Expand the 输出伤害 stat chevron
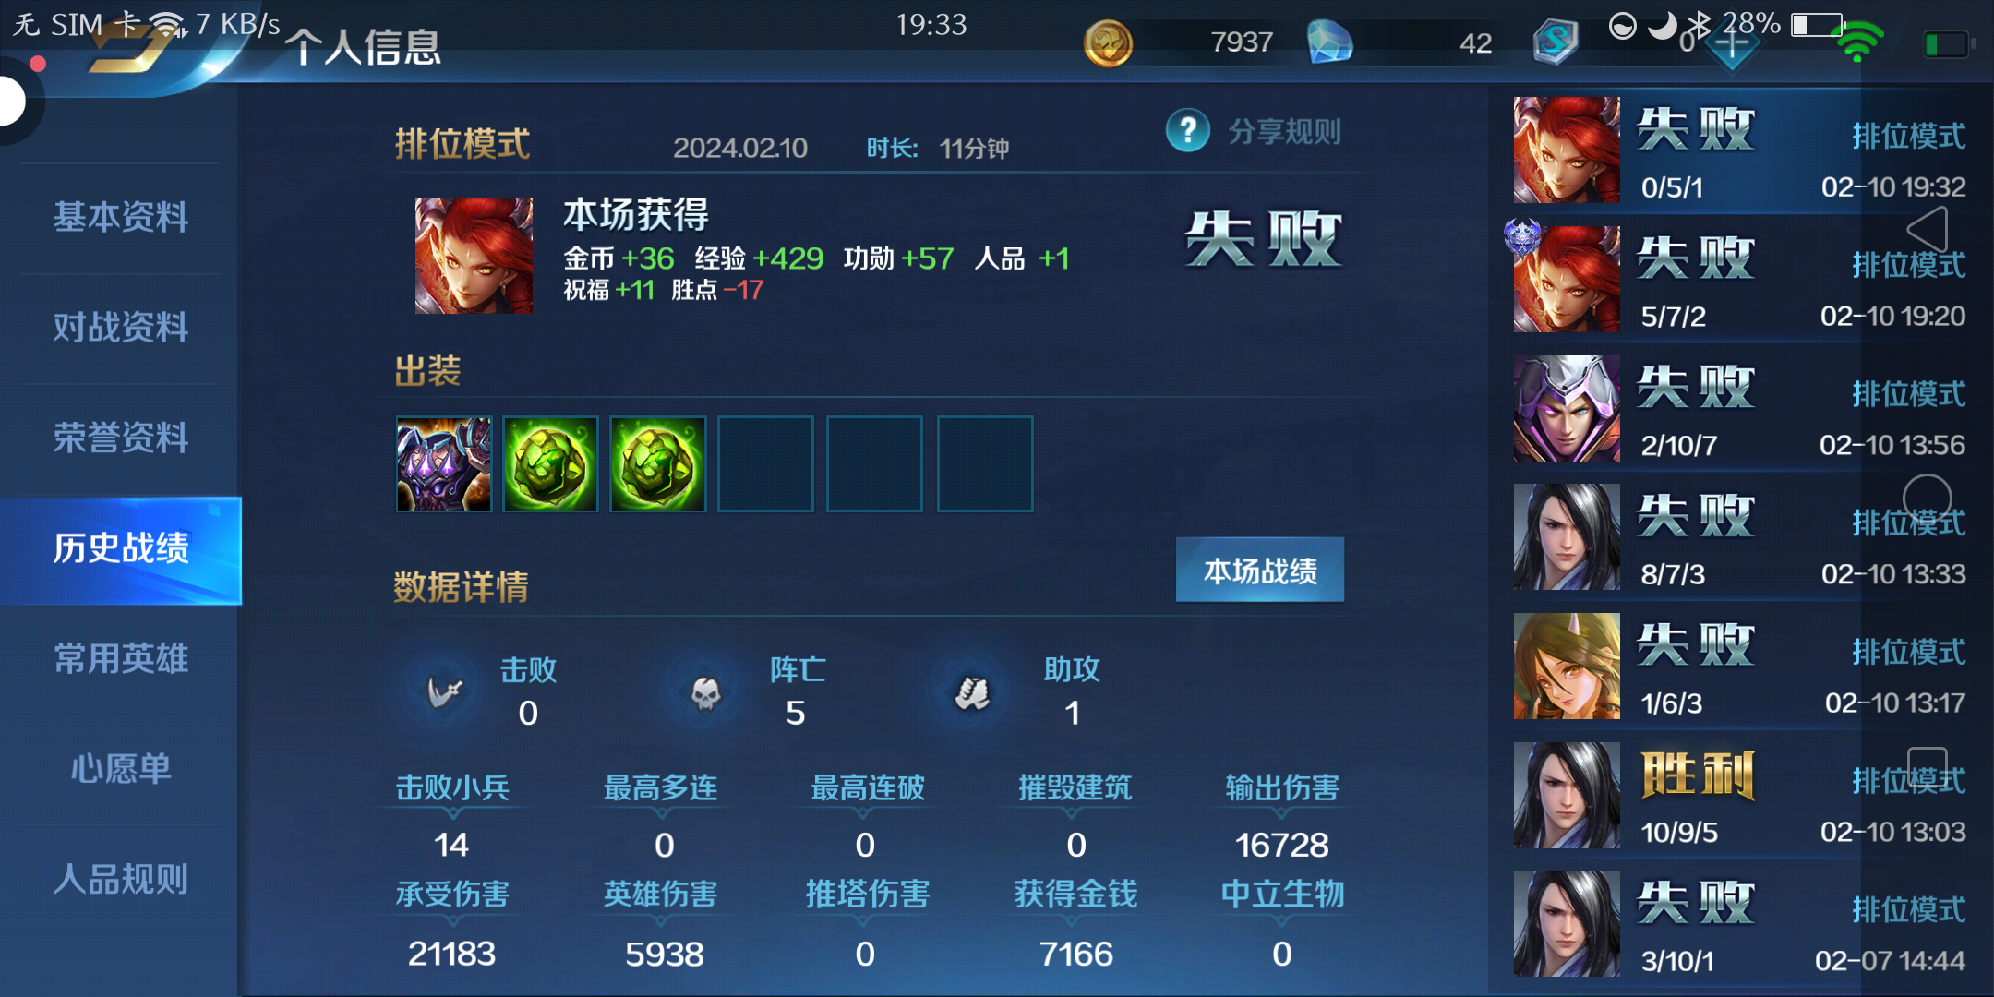The image size is (1994, 997). [x=1281, y=813]
